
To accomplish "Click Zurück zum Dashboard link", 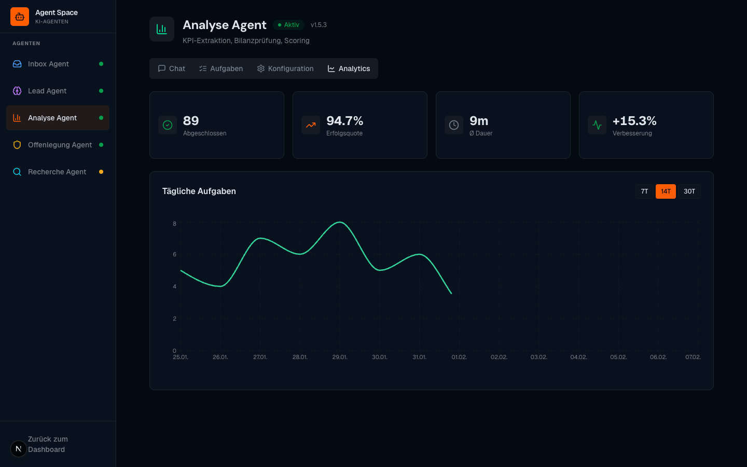I will tap(48, 444).
